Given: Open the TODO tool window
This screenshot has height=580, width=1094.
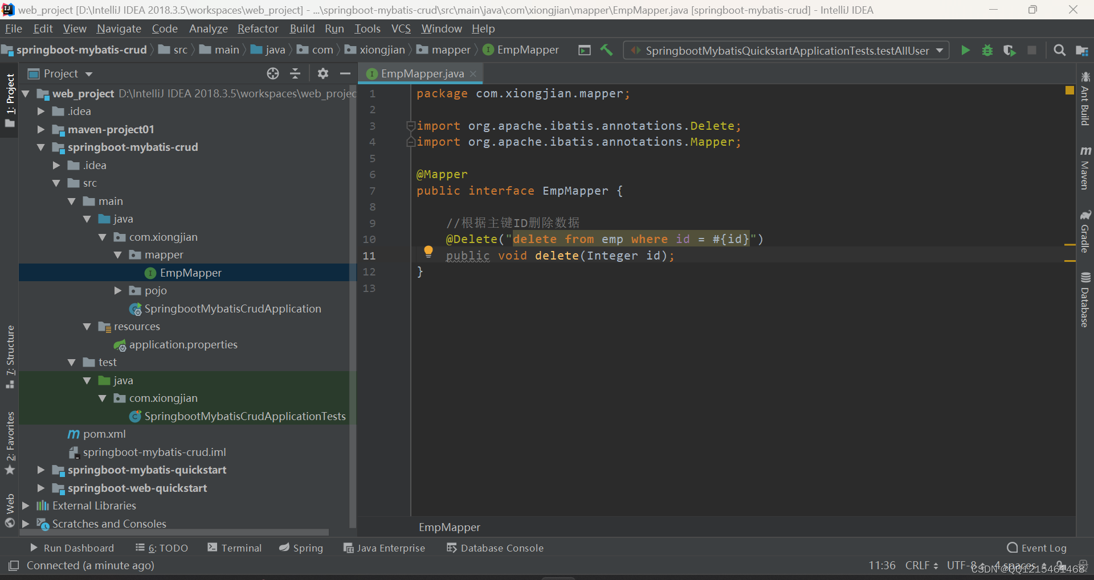Looking at the screenshot, I should point(162,548).
